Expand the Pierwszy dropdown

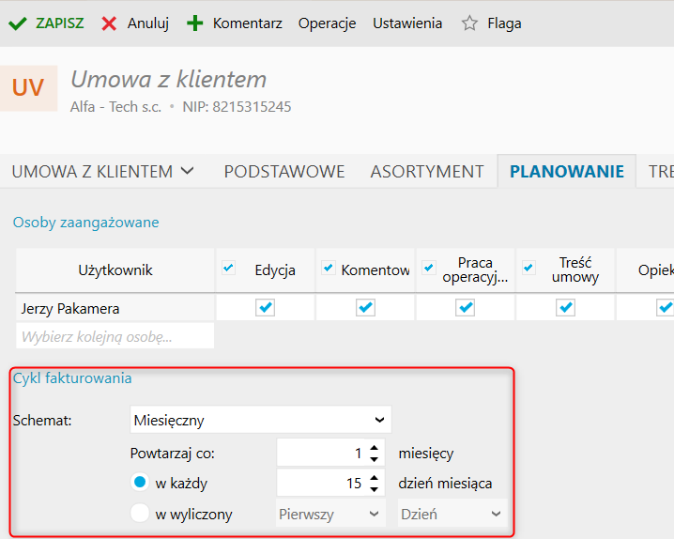330,515
